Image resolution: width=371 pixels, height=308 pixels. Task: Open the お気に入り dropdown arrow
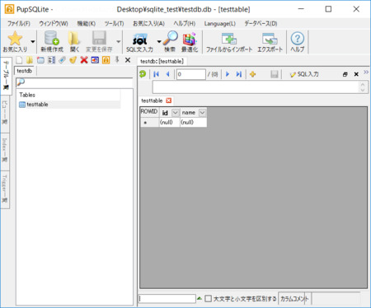coord(33,42)
